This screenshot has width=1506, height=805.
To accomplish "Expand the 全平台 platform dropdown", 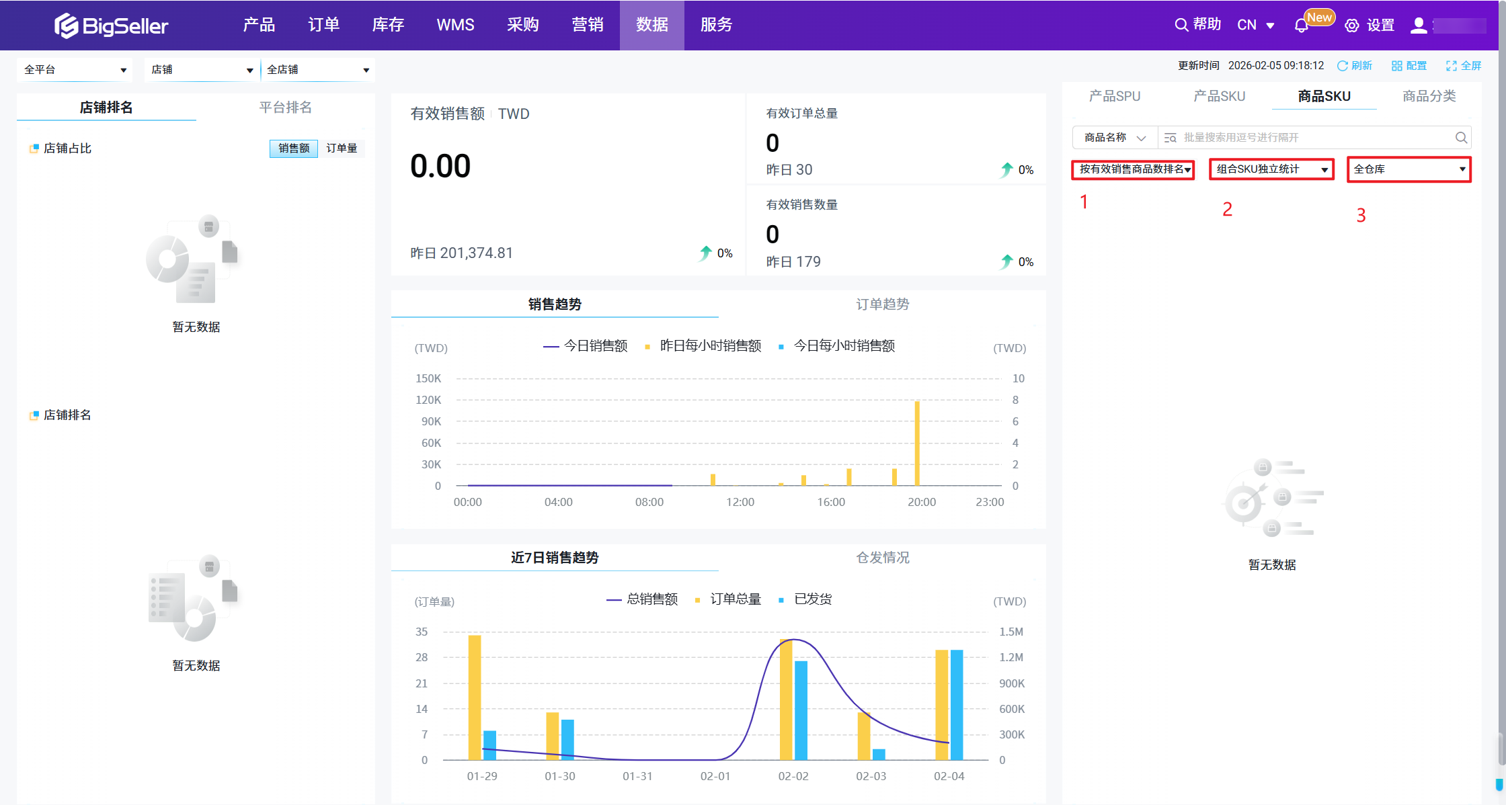I will (75, 70).
